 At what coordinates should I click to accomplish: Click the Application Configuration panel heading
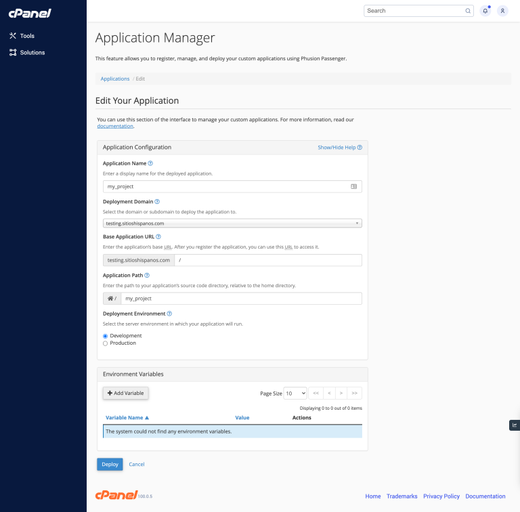(x=137, y=147)
